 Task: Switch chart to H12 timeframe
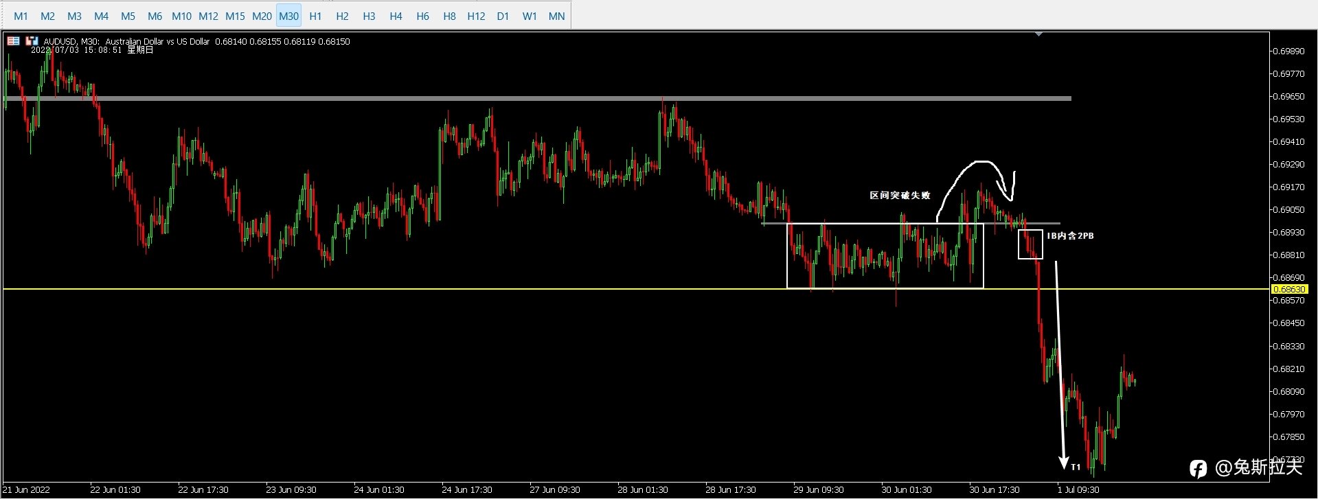pos(476,16)
